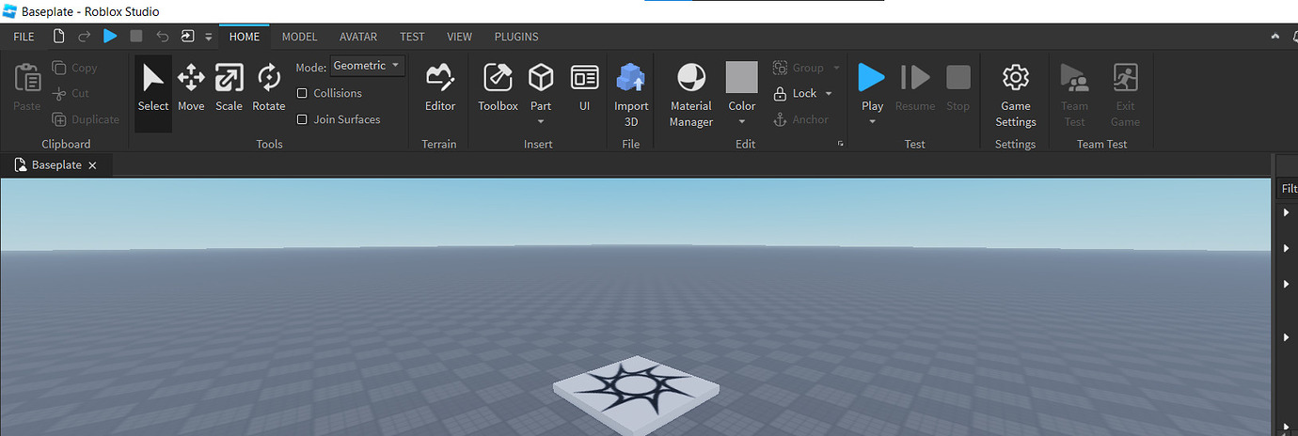Go to the TEST tab
This screenshot has height=436, width=1298.
tap(412, 37)
